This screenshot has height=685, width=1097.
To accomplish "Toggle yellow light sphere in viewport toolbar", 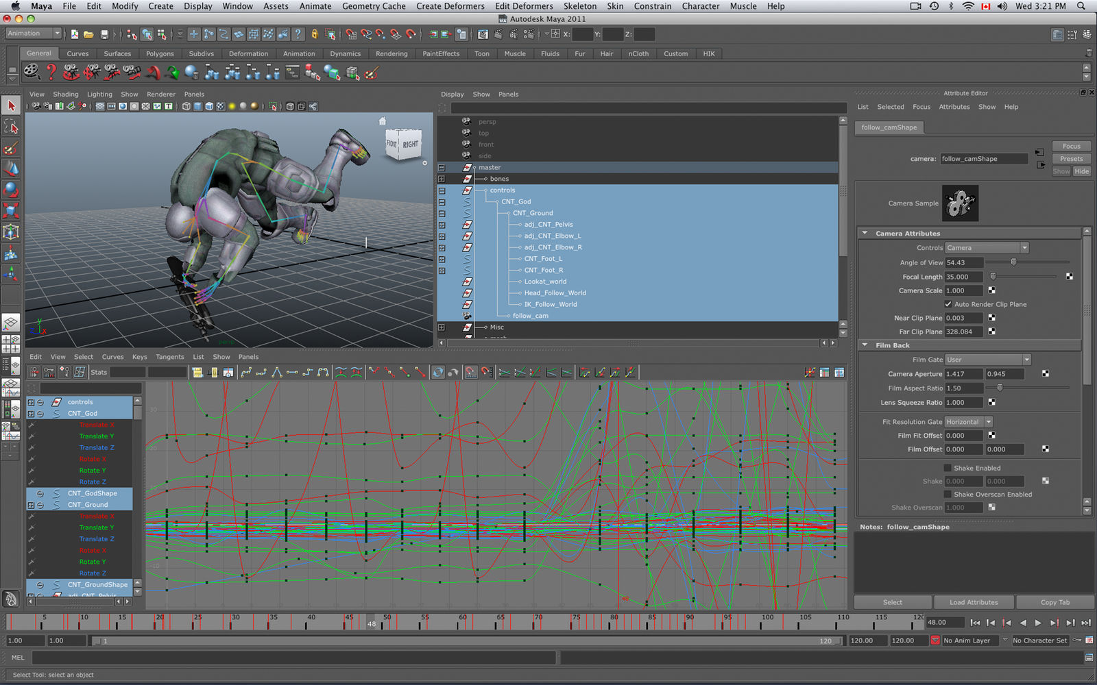I will click(232, 106).
